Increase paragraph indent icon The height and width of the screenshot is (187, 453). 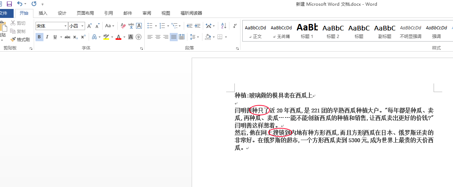coord(198,26)
